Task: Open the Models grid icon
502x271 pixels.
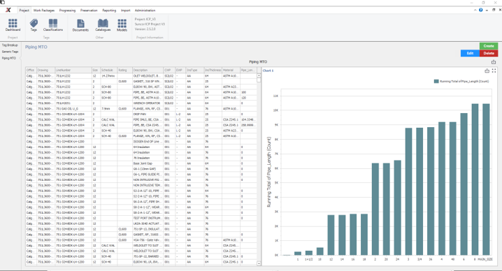Action: click(x=122, y=25)
